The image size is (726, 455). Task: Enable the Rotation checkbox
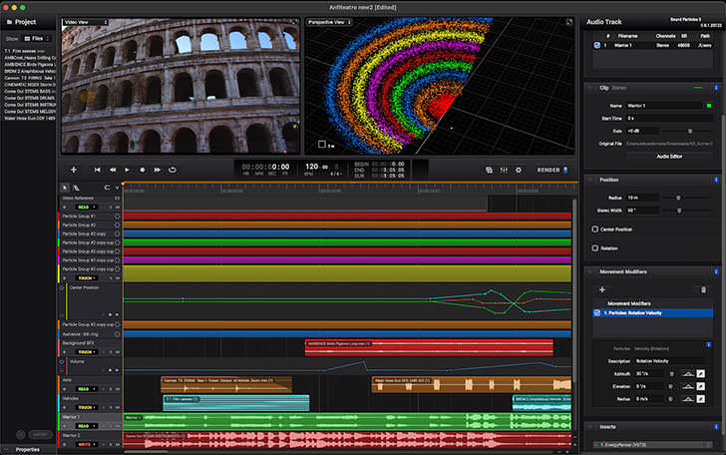(x=596, y=247)
